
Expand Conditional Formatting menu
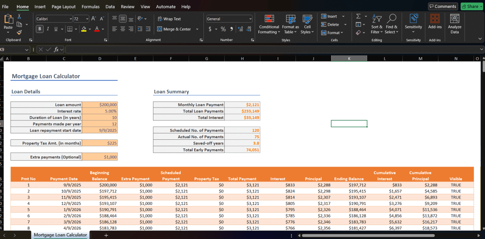269,24
